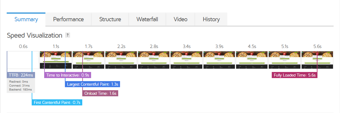Open the 4.5s page frame thumbnail
The image size is (340, 113).
coord(252,60)
